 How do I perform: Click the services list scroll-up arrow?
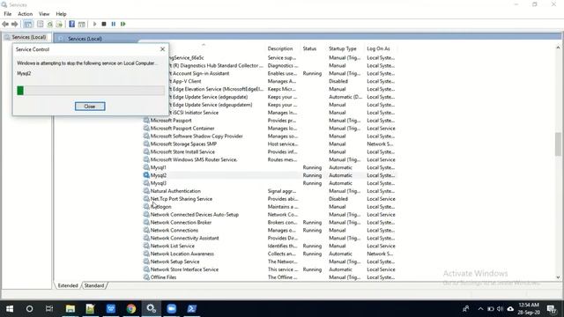(558, 48)
